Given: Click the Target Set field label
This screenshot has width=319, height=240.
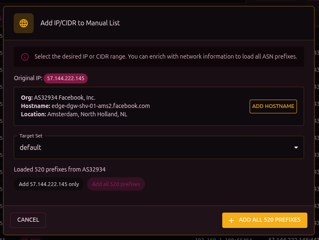Looking at the screenshot, I should 31,136.
